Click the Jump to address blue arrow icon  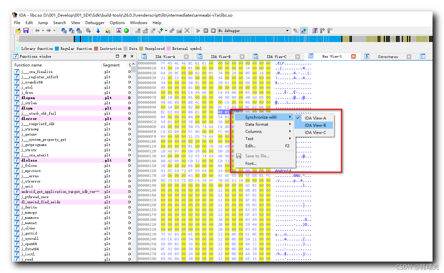coord(98,30)
